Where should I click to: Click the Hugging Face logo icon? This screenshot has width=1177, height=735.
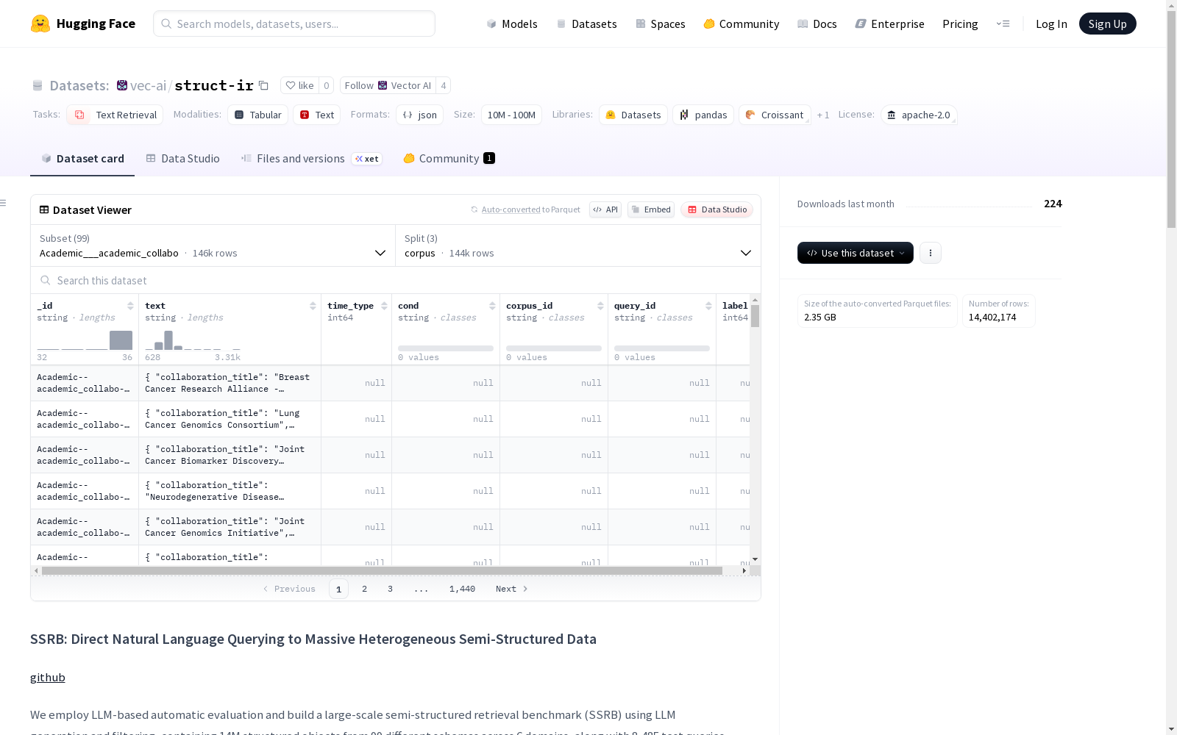click(40, 24)
